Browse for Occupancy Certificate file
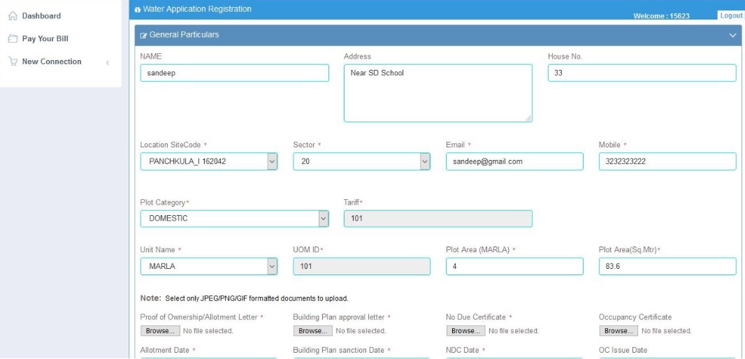This screenshot has height=359, width=745. [x=619, y=330]
